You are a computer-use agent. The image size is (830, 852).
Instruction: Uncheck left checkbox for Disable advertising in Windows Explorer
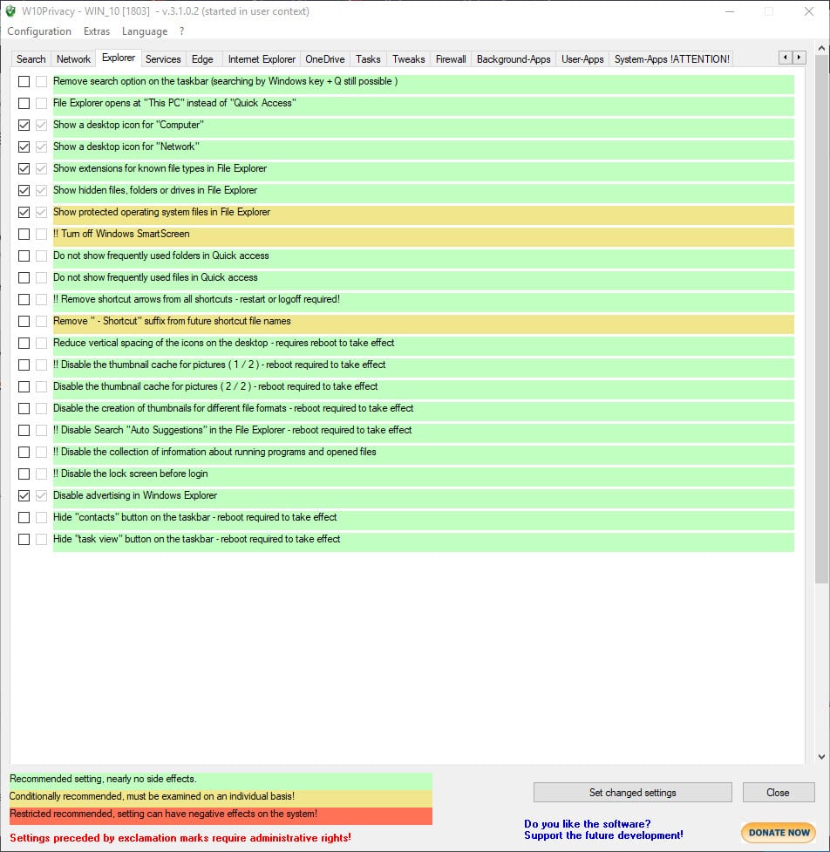[24, 495]
